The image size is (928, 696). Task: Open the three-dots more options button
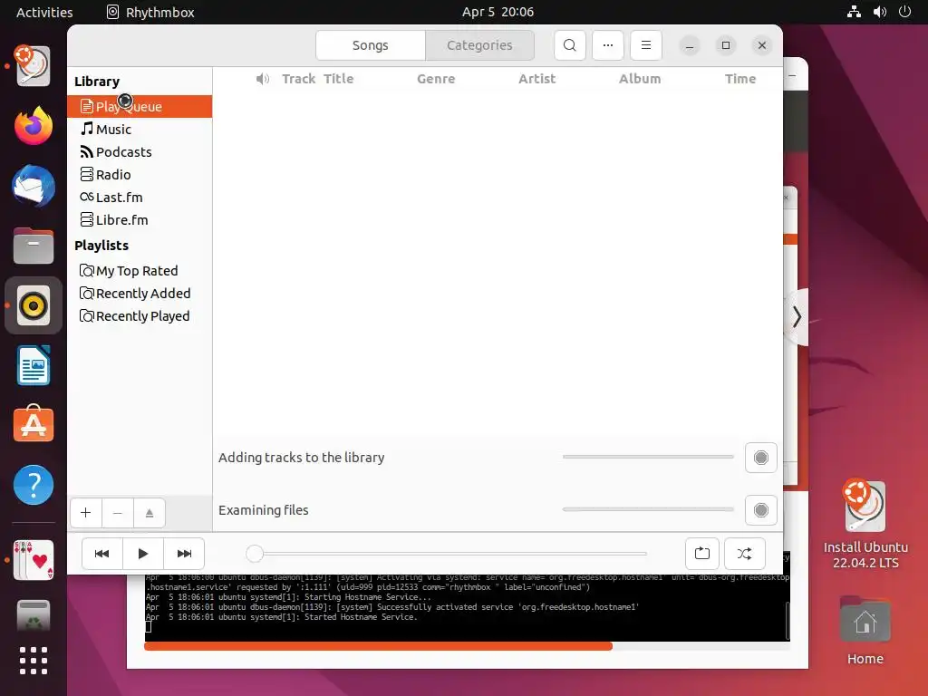click(x=608, y=45)
